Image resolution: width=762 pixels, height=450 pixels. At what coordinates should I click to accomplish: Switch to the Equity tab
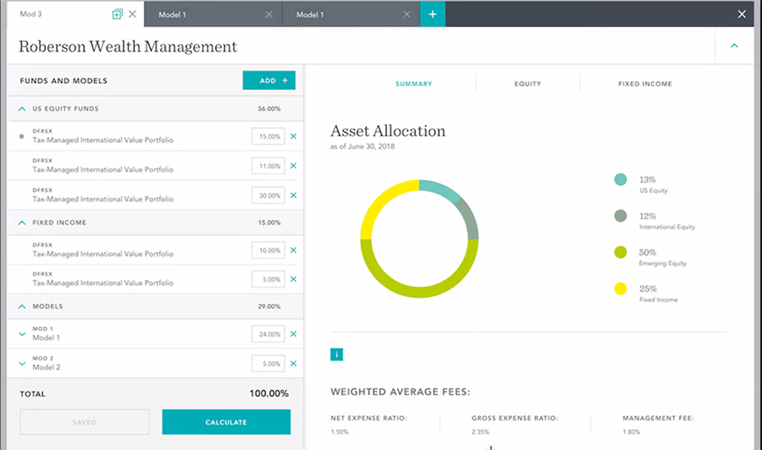coord(528,84)
